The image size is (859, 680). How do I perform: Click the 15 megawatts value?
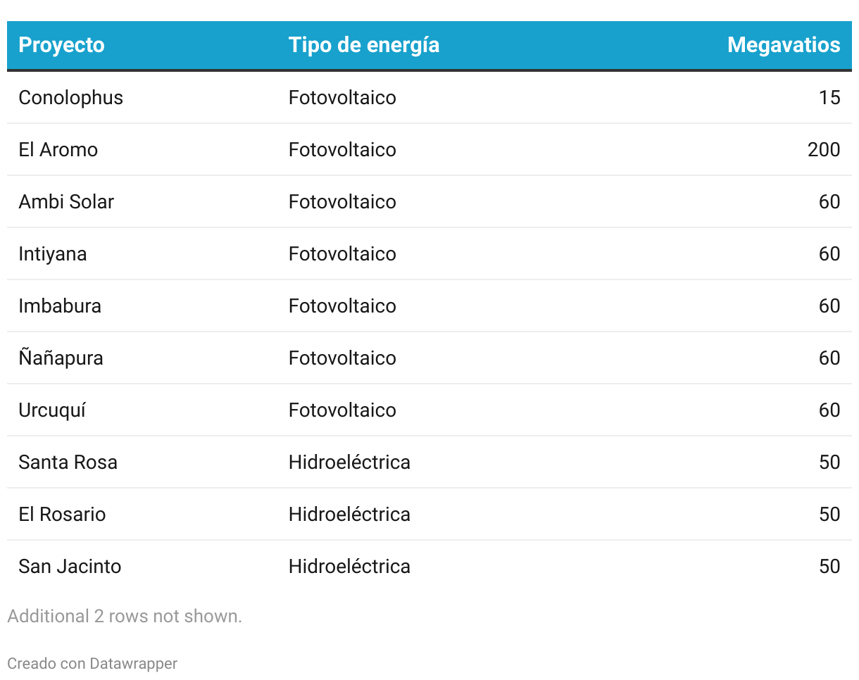coord(829,97)
